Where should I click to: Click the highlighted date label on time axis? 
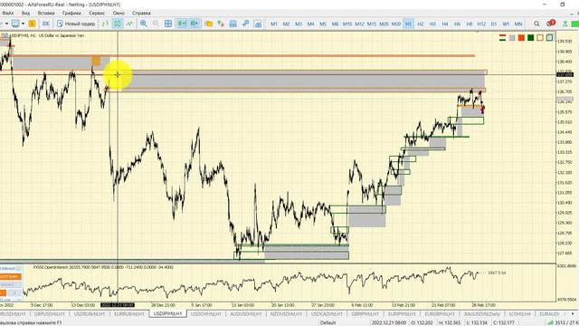(x=118, y=305)
